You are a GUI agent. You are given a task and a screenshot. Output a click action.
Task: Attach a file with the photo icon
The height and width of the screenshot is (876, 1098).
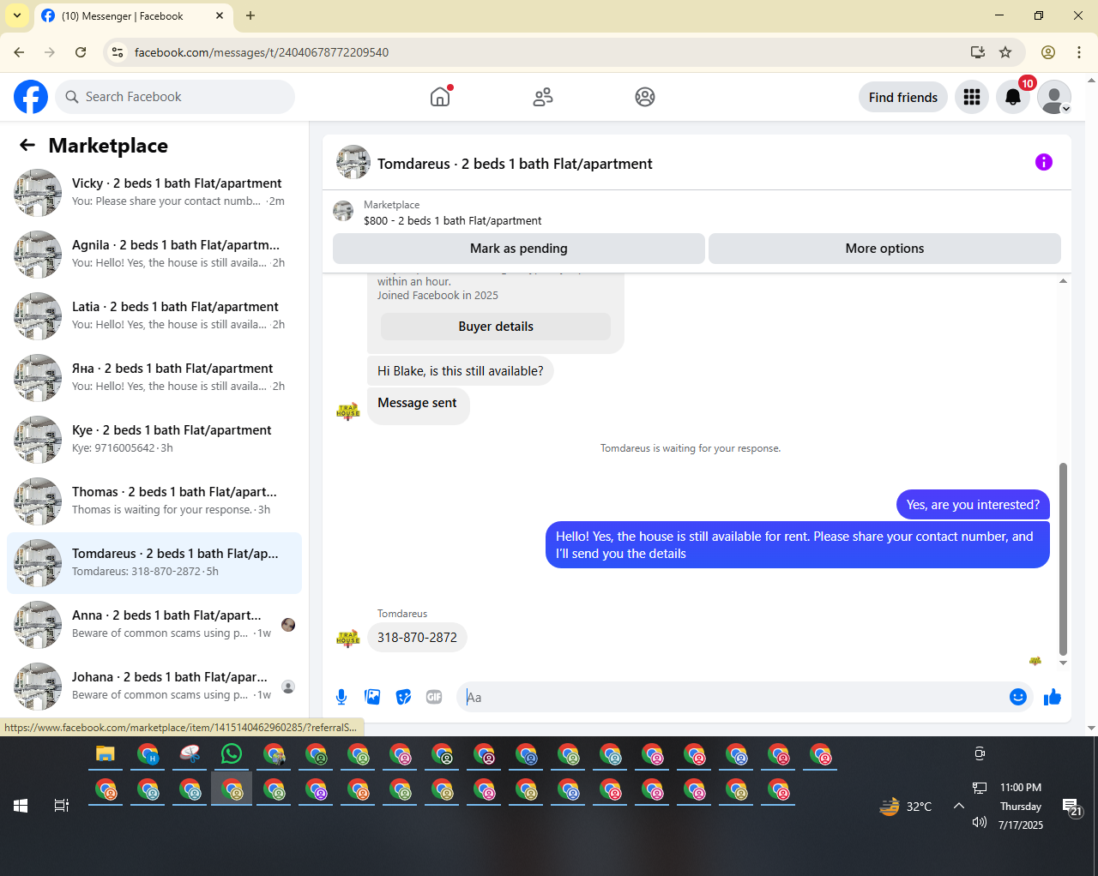pos(372,697)
